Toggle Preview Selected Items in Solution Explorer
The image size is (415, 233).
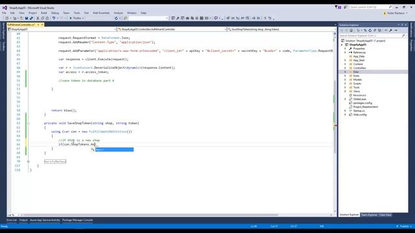[x=396, y=30]
